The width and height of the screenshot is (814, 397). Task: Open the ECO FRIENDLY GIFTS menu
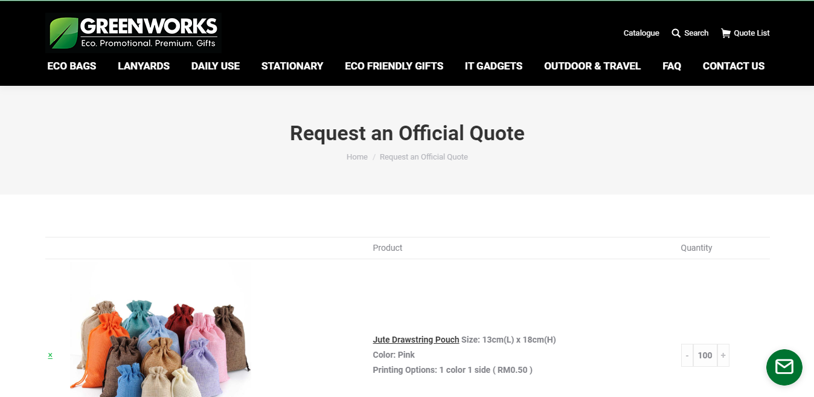coord(394,66)
